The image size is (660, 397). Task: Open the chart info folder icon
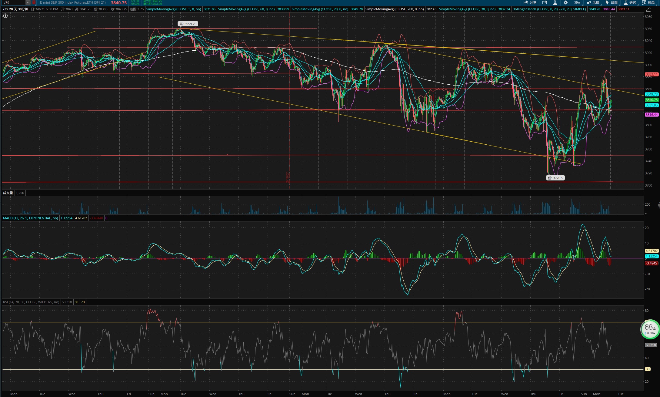545,2
